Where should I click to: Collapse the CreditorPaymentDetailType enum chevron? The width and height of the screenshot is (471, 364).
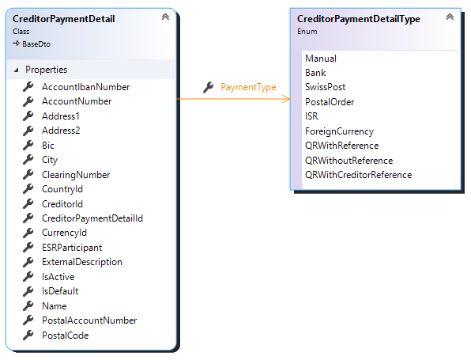450,17
